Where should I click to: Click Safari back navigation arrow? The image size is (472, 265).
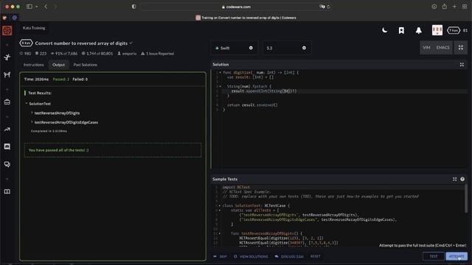point(46,7)
